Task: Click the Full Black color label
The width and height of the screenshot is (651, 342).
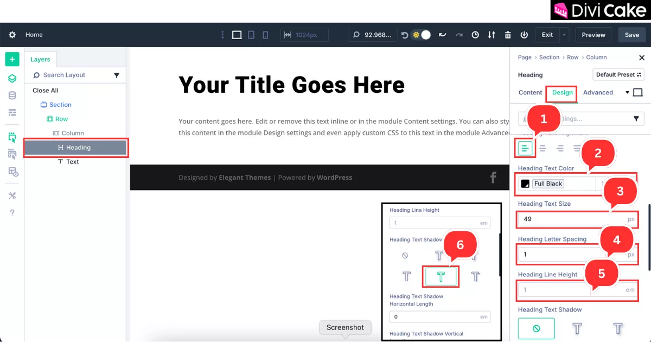Action: click(x=548, y=184)
